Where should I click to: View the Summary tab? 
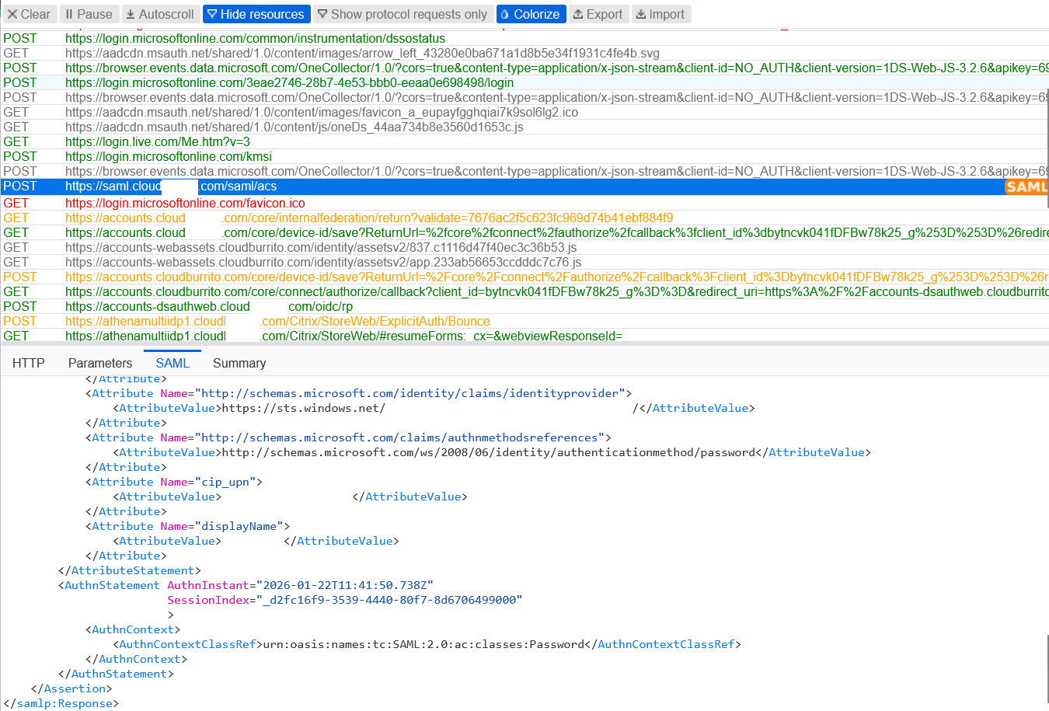point(239,363)
